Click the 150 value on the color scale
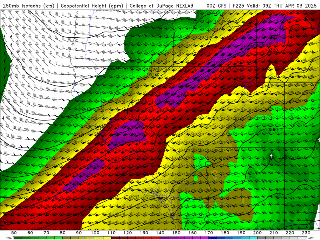The width and height of the screenshot is (320, 240). click(176, 233)
